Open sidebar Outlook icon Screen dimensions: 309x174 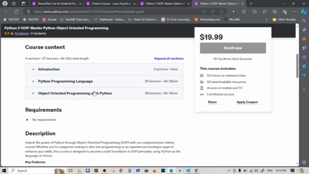click(x=304, y=66)
